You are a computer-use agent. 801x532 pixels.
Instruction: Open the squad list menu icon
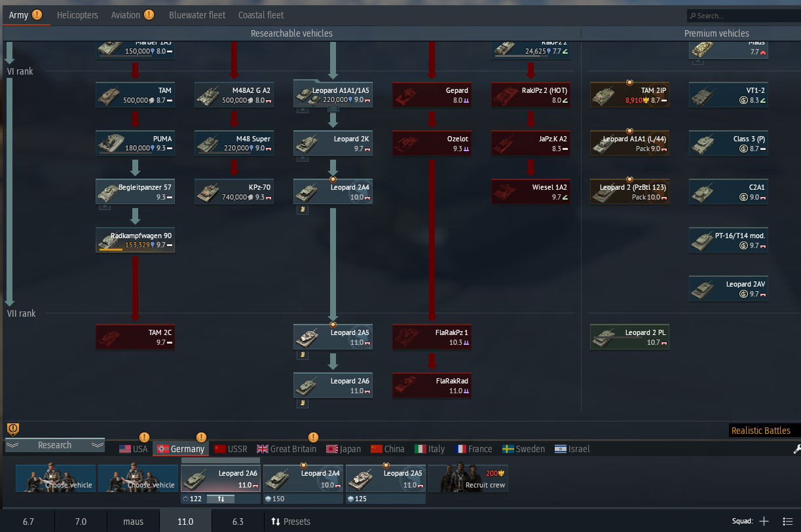[x=788, y=522]
